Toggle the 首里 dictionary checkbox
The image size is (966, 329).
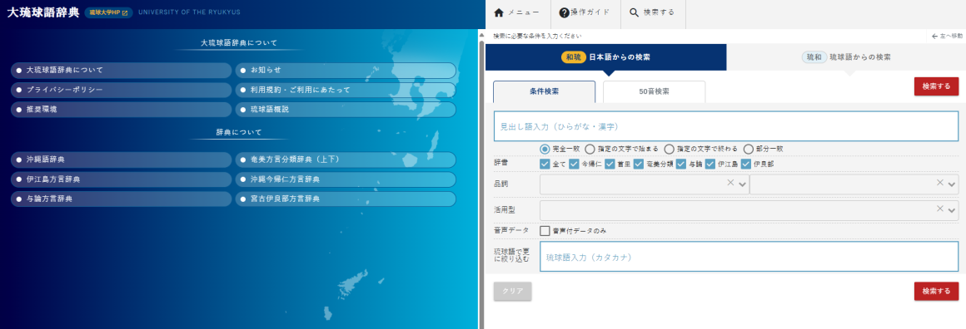610,164
